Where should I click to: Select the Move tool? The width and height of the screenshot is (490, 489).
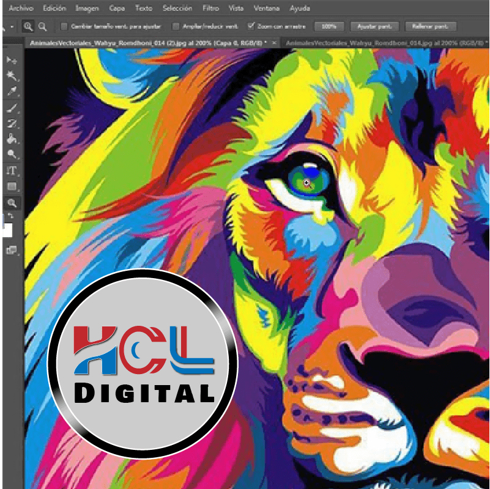12,61
